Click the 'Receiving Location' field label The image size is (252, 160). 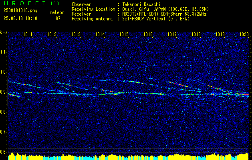93,9
